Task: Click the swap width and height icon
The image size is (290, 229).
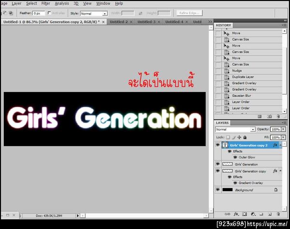Action: coord(141,13)
